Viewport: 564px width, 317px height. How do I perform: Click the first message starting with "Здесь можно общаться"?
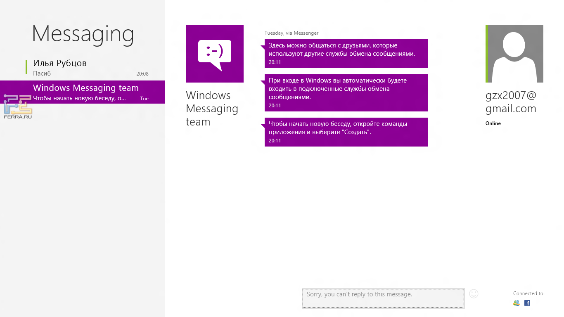[x=346, y=53]
